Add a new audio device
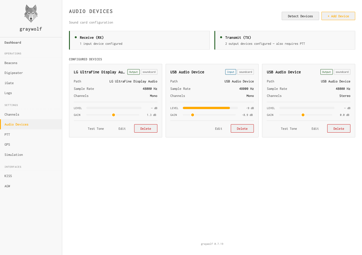The image size is (362, 255). 338,16
